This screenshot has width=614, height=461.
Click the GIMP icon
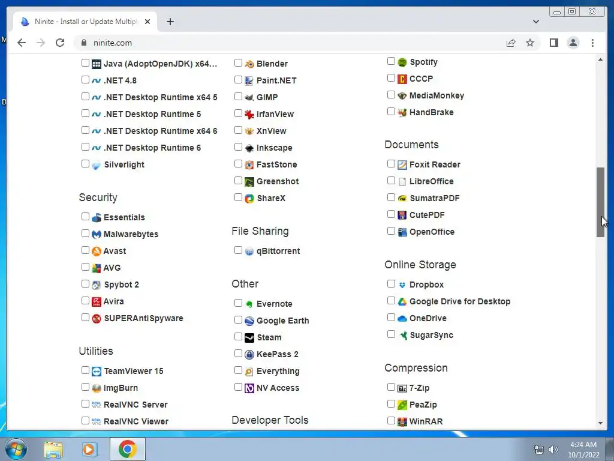pos(249,98)
